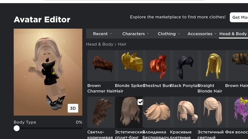248x139 pixels.
Task: Open the Recent dropdown menu
Action: pyautogui.click(x=102, y=34)
